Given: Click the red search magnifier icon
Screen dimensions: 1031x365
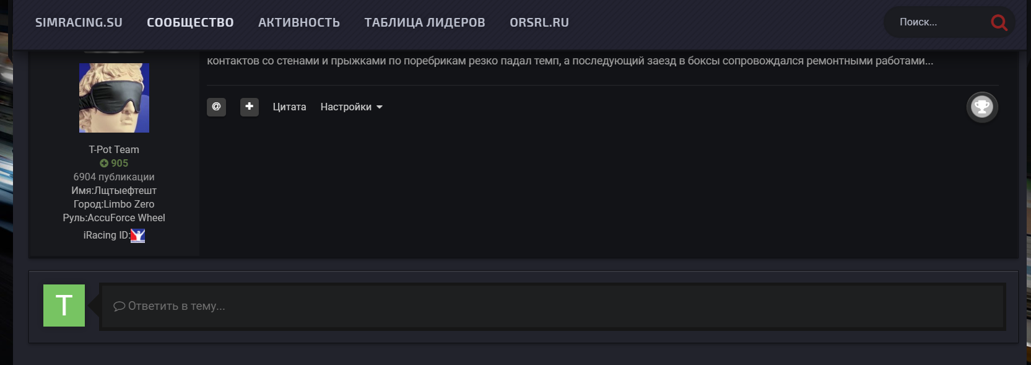Looking at the screenshot, I should 998,23.
